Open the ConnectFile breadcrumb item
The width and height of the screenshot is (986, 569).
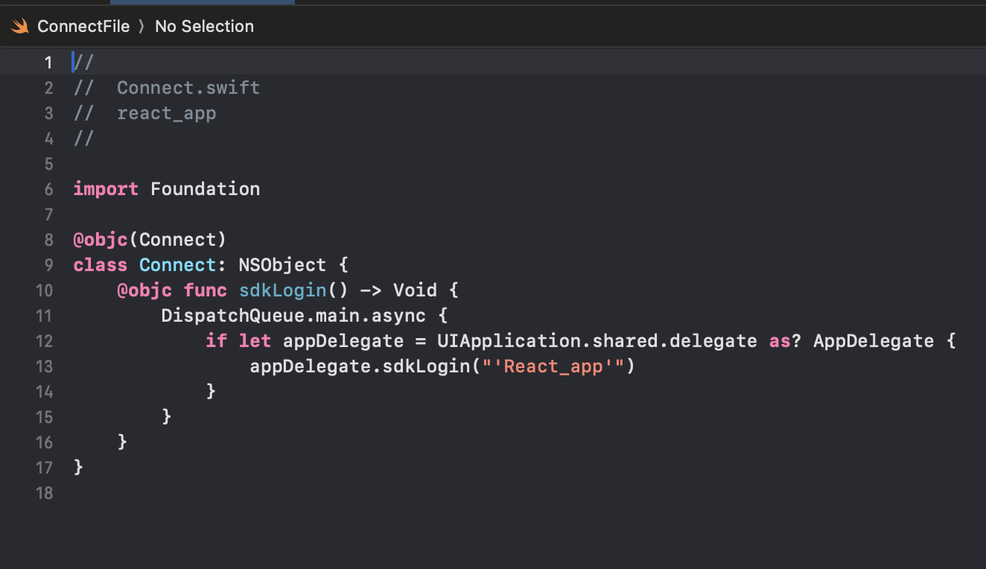pyautogui.click(x=83, y=26)
